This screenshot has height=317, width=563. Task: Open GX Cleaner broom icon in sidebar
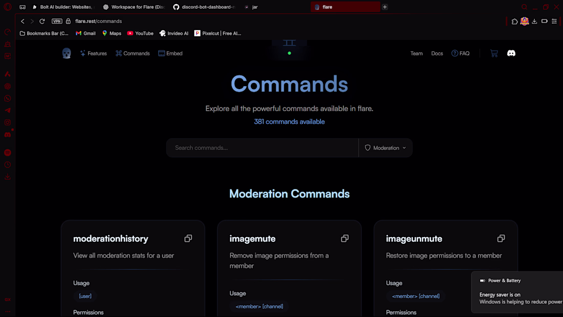pos(8,44)
